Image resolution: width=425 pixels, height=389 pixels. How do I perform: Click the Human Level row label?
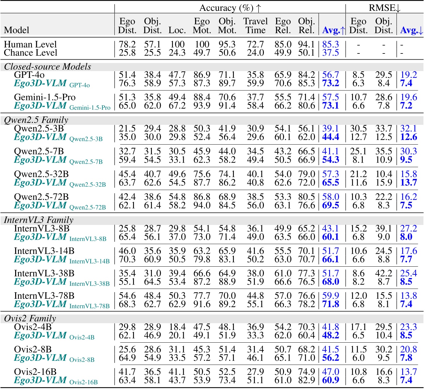tap(30, 44)
